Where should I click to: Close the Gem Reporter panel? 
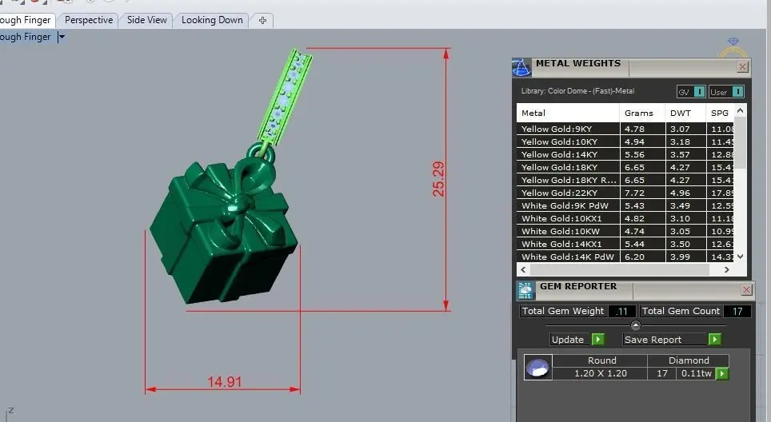tap(746, 290)
